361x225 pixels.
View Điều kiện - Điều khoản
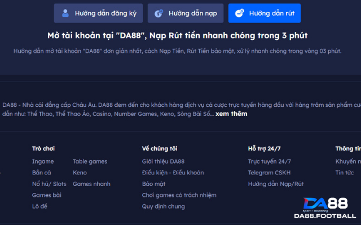point(173,173)
